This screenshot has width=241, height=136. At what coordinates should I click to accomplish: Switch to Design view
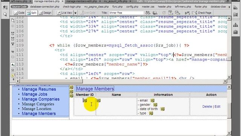(45, 13)
